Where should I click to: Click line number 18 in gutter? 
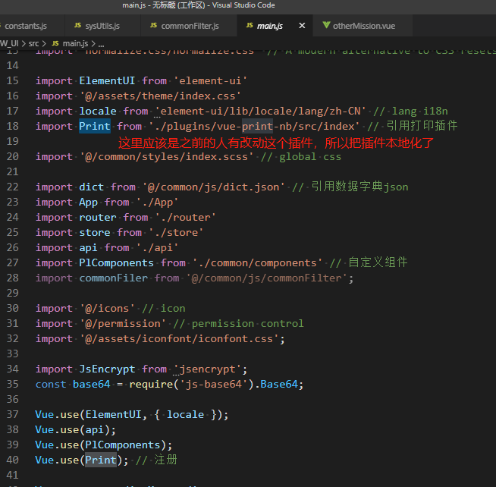13,126
